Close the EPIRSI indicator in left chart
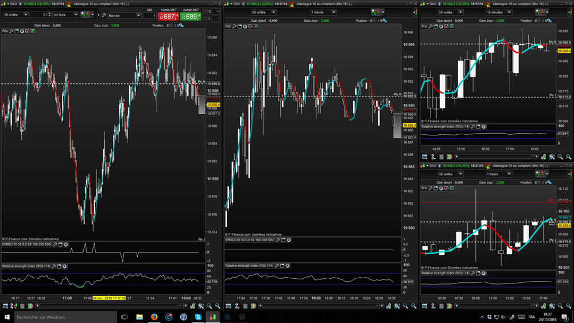This screenshot has height=323, width=574. (65, 244)
